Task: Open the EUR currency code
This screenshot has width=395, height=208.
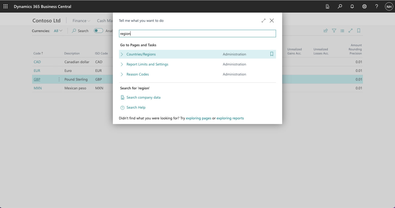Action: 37,71
